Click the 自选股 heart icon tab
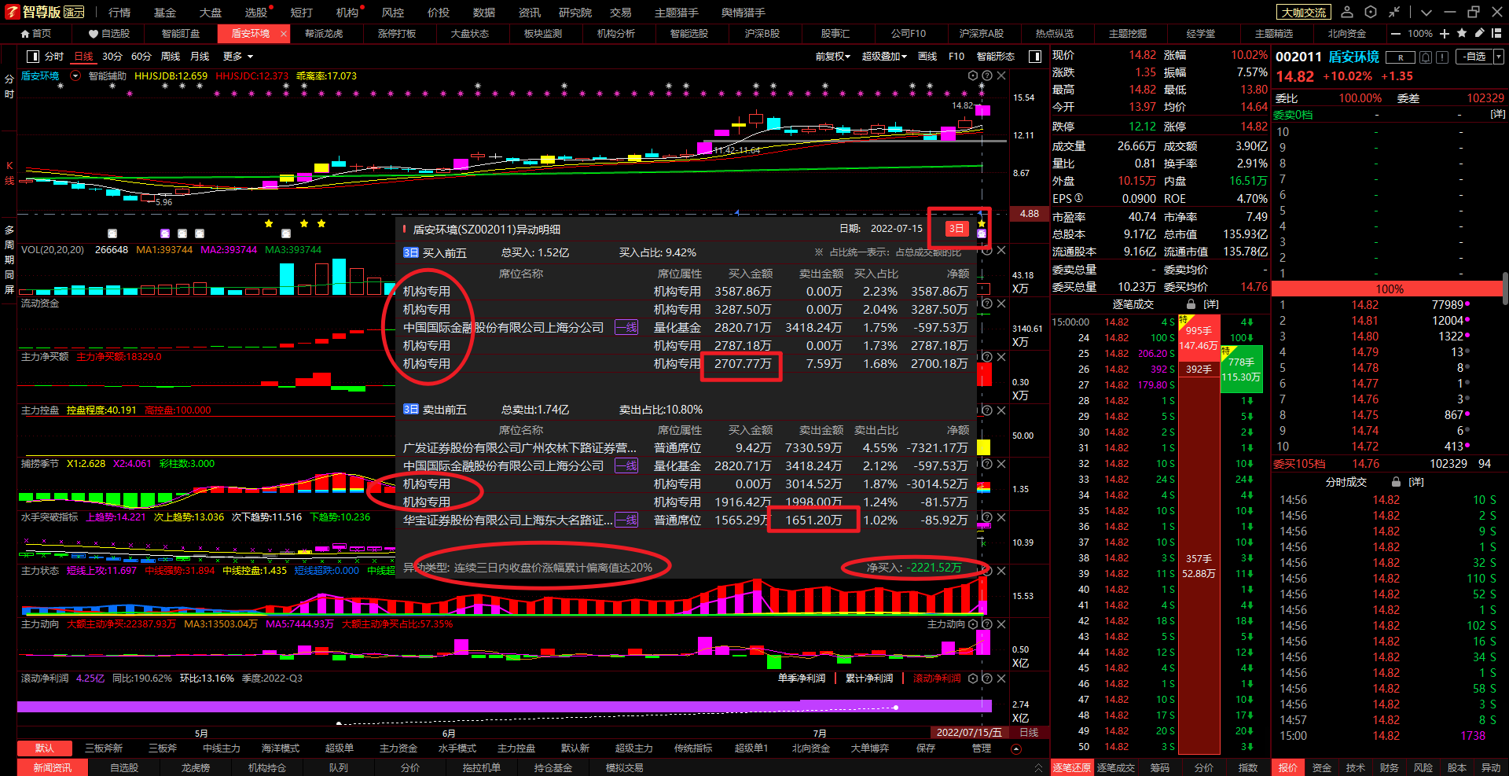1509x776 pixels. [x=109, y=34]
